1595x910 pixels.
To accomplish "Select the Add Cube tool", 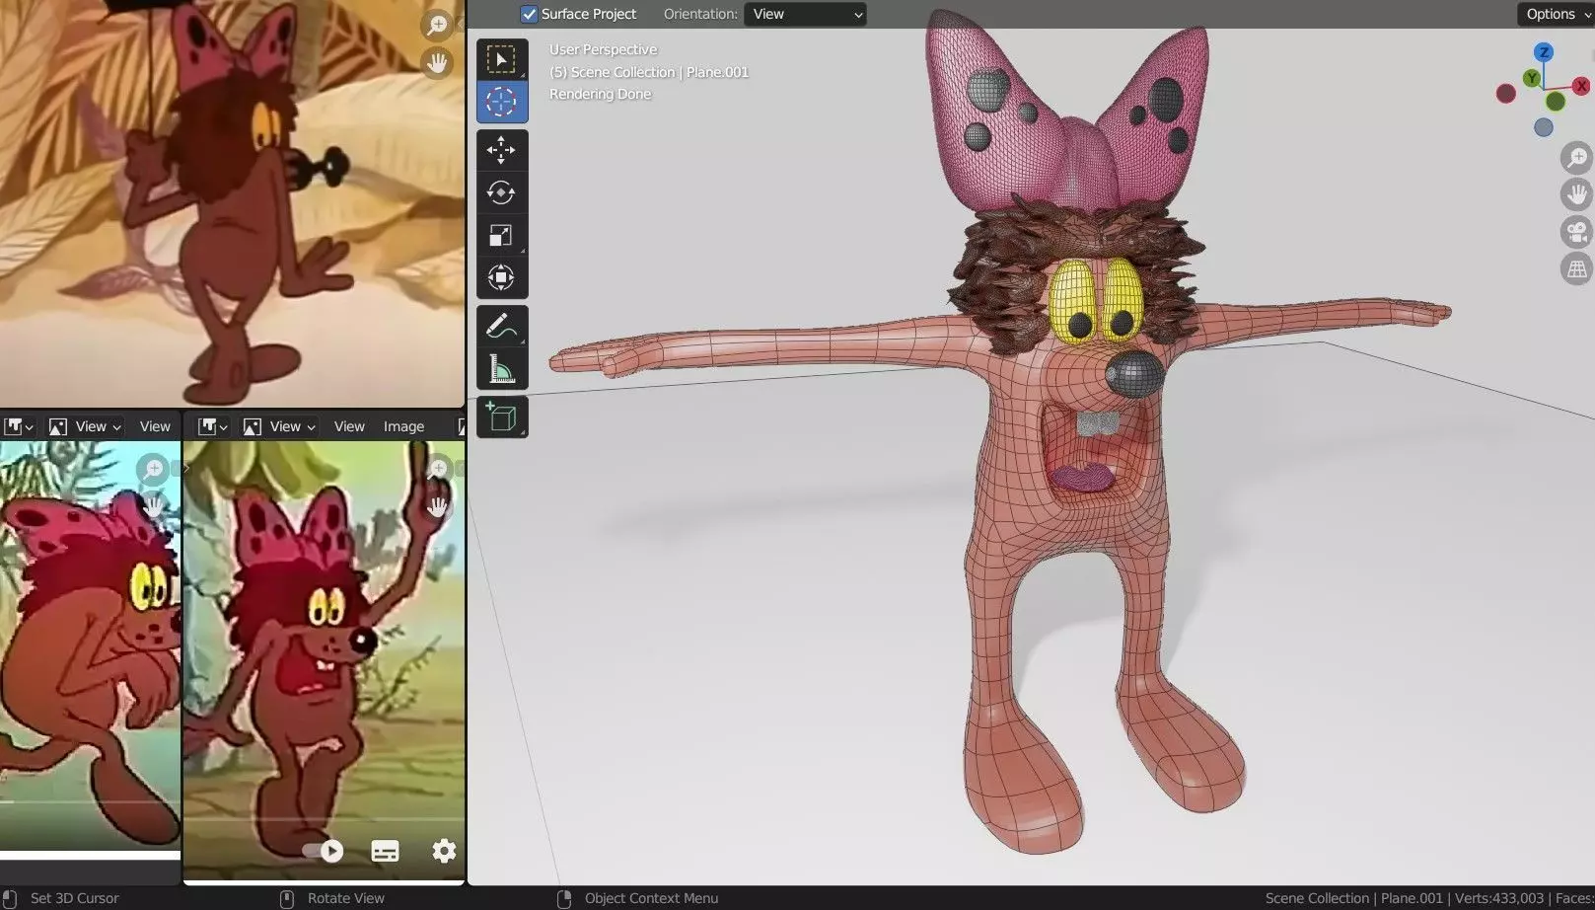I will [x=501, y=417].
